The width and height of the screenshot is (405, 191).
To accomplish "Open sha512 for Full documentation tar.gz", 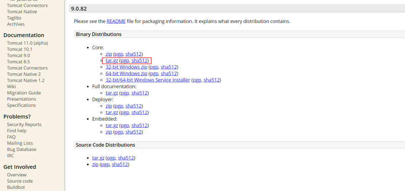I will (x=139, y=93).
